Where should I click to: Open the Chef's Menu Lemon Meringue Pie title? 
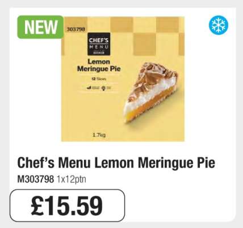tap(116, 163)
